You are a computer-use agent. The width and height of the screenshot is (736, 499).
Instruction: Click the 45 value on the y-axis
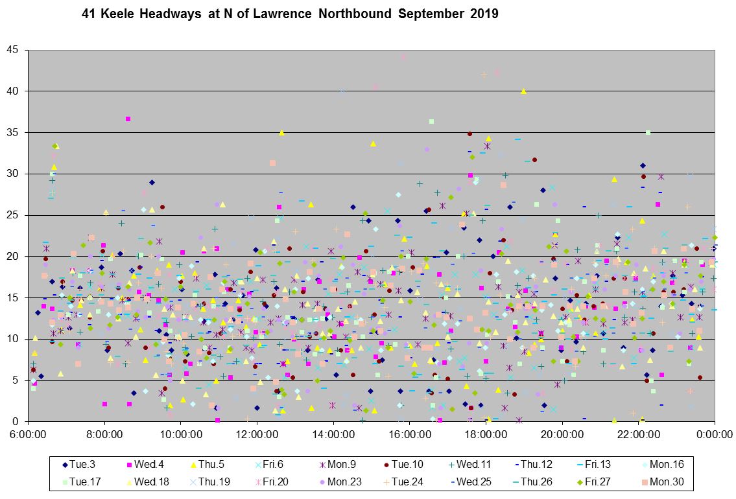click(x=13, y=51)
